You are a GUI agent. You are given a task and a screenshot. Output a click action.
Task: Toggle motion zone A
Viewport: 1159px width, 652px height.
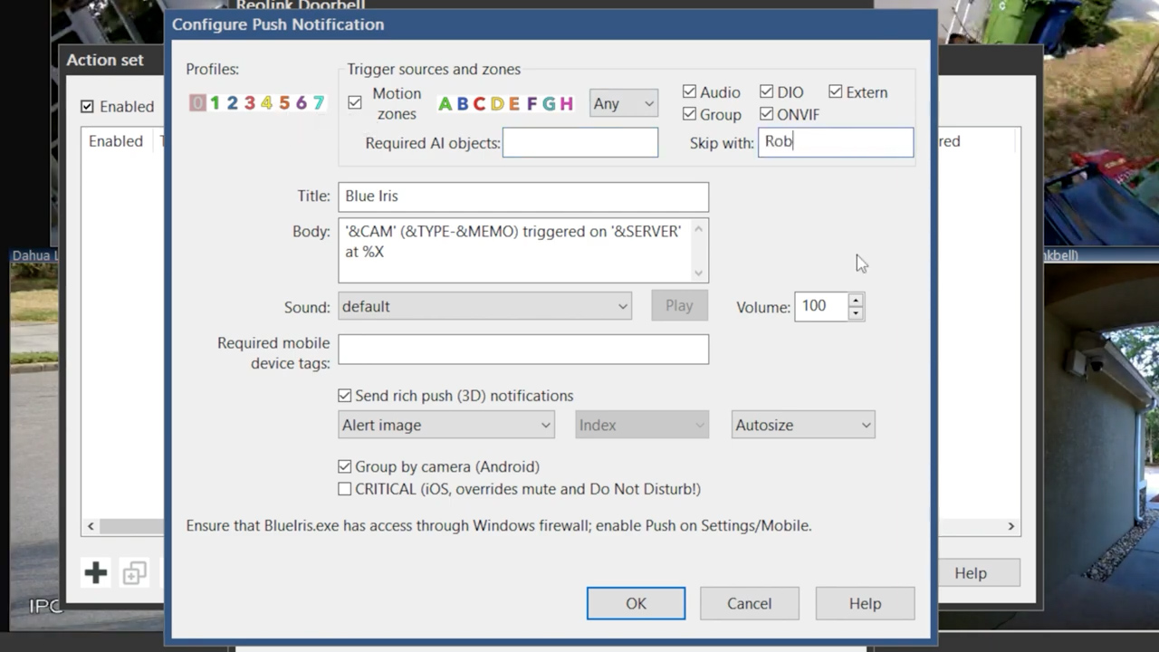445,104
